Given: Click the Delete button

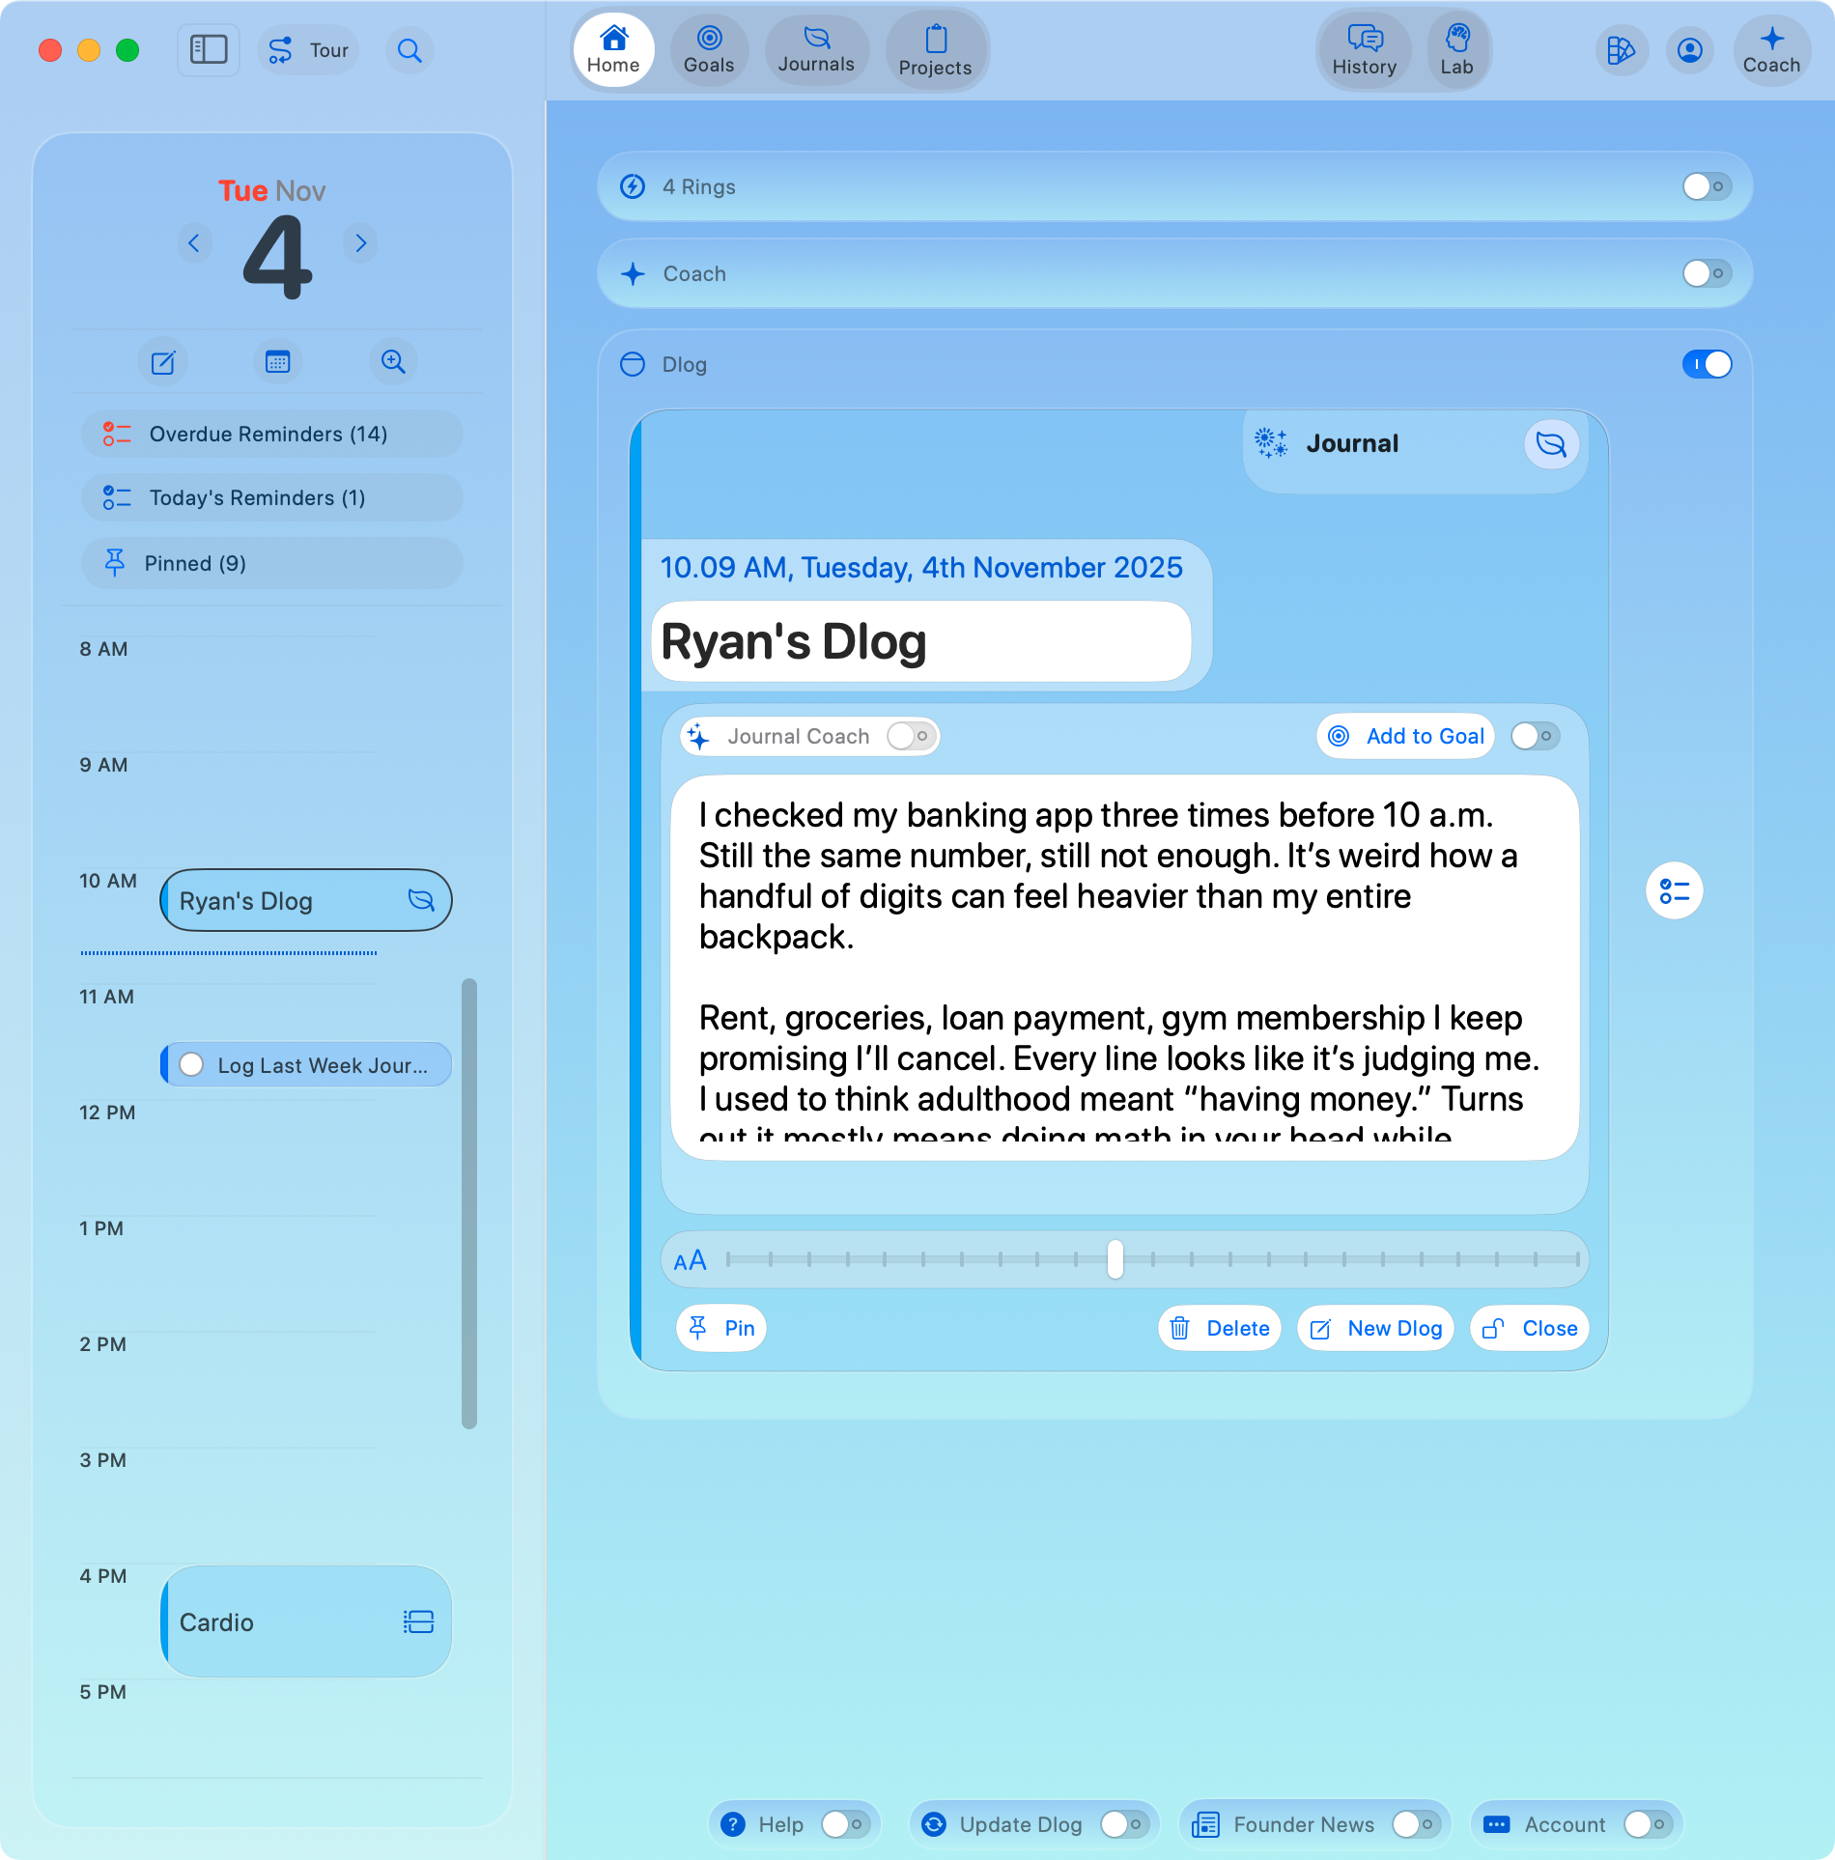Looking at the screenshot, I should [x=1220, y=1328].
